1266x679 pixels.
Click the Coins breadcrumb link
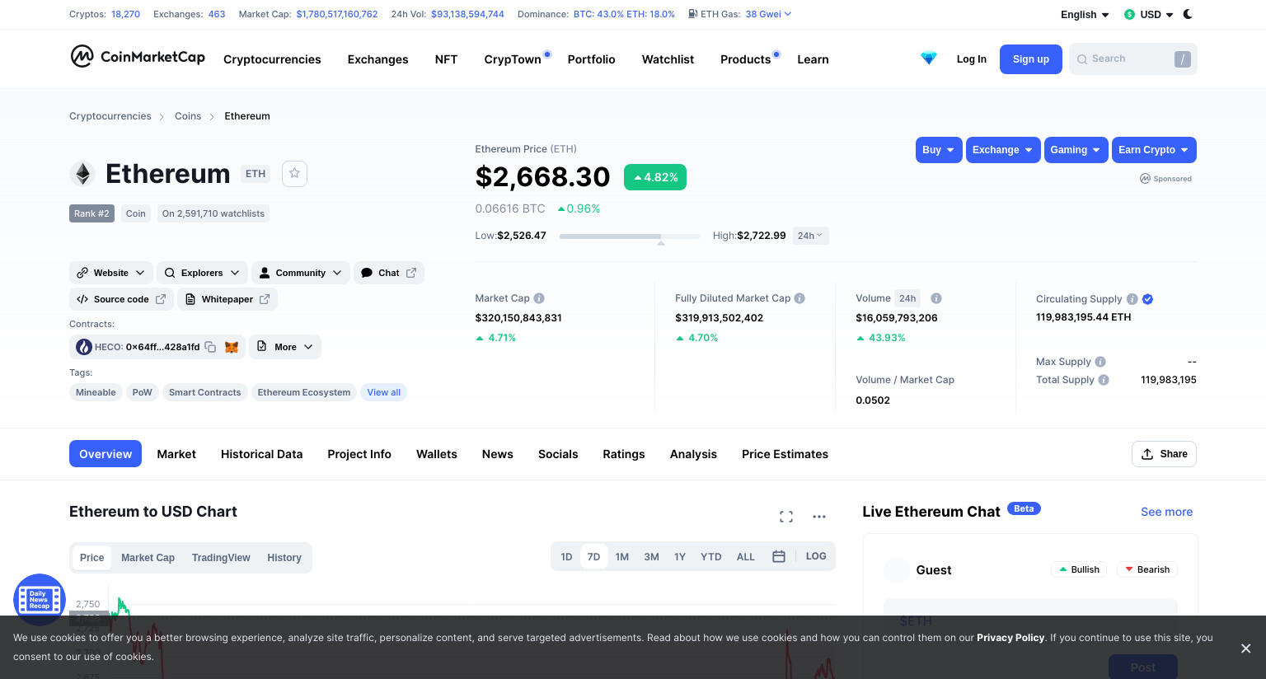coord(188,116)
